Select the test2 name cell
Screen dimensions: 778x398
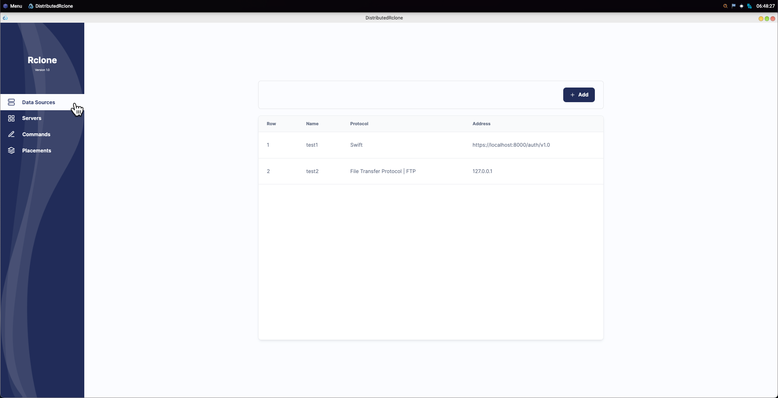(312, 171)
